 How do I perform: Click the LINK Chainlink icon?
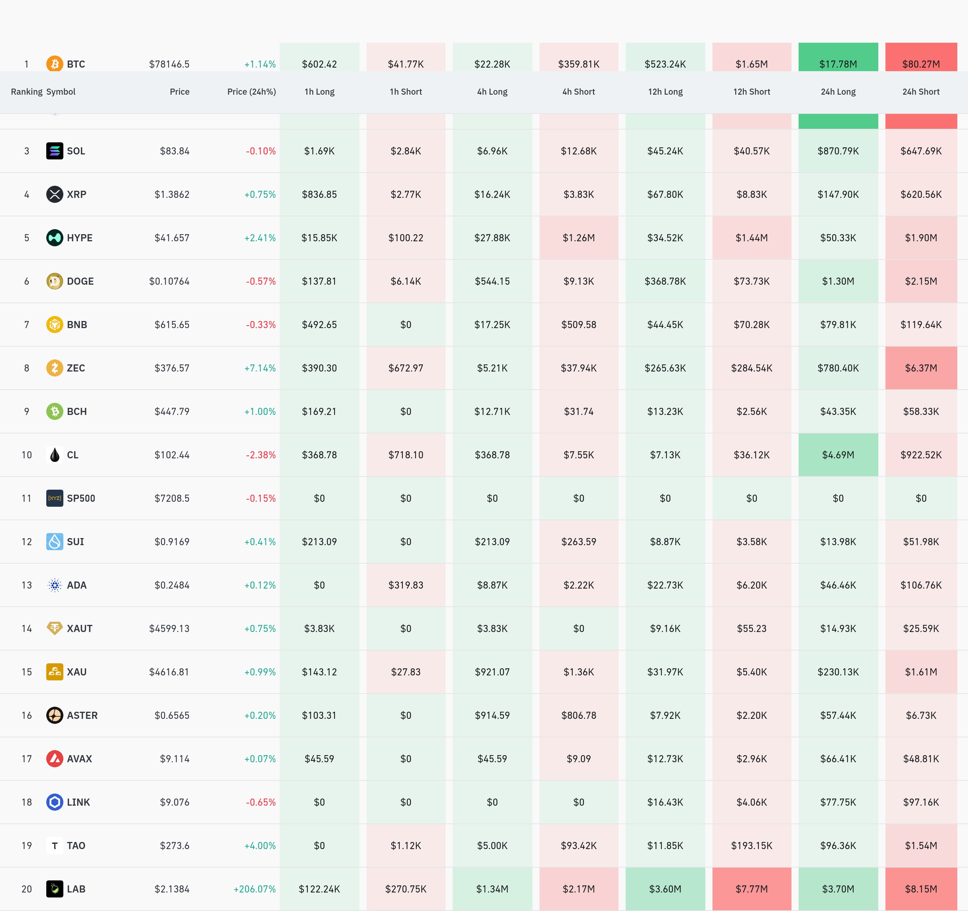pos(54,802)
